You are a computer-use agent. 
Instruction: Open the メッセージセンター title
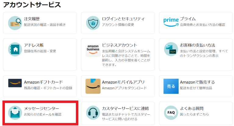pyautogui.click(x=41, y=108)
